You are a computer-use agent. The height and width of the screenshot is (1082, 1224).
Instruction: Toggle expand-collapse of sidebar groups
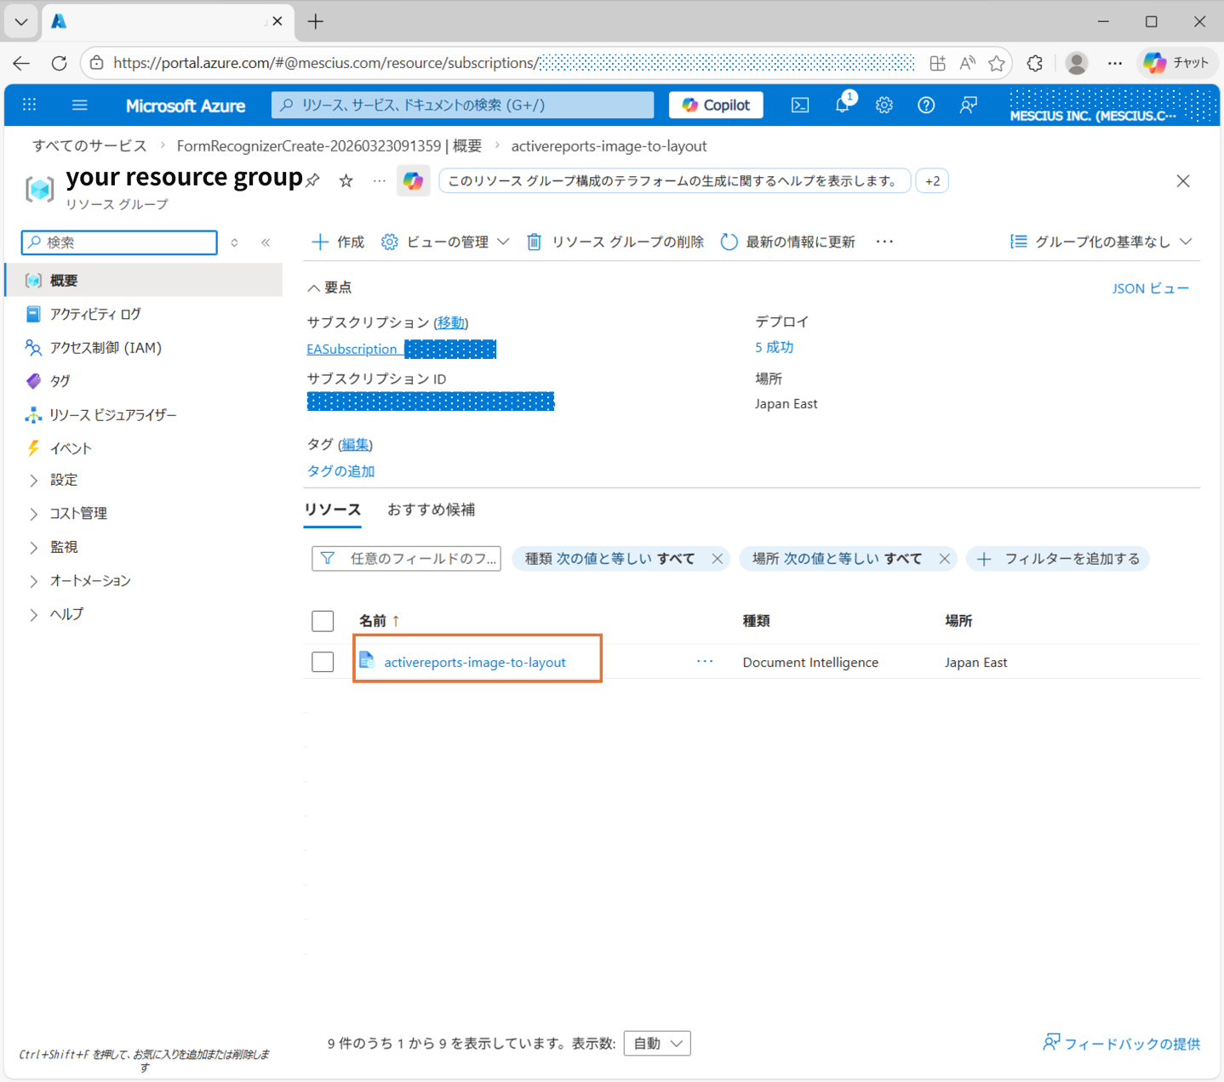click(x=234, y=242)
